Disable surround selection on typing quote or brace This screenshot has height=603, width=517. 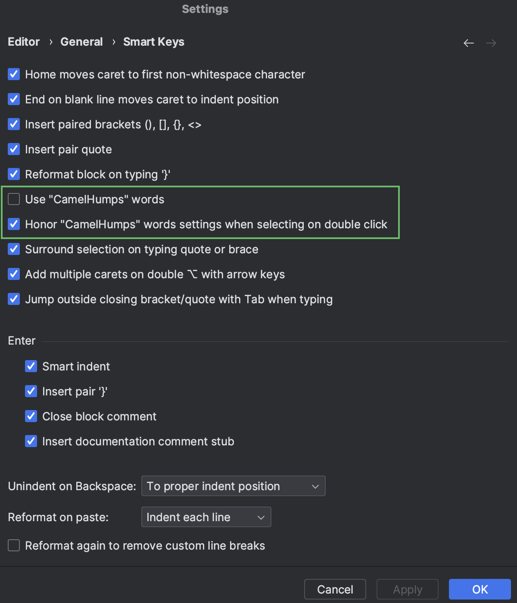tap(14, 249)
